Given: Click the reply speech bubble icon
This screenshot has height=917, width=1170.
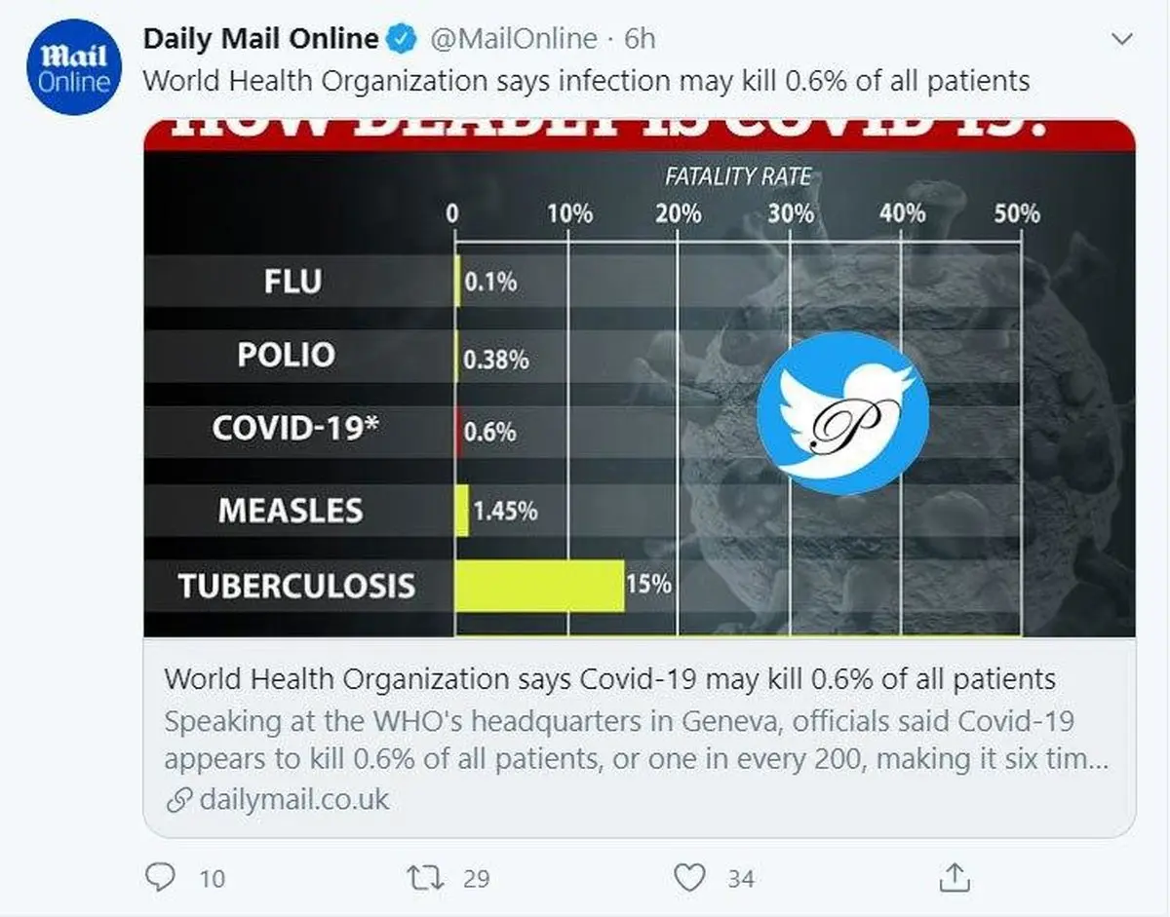Looking at the screenshot, I should 159,878.
